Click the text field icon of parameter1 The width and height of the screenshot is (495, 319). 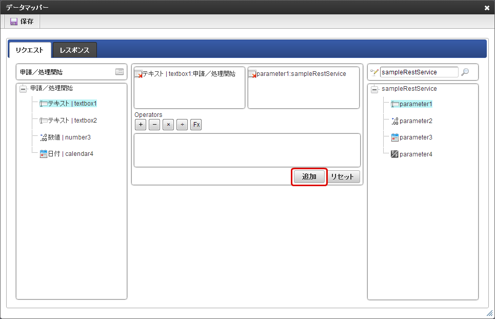pos(395,104)
